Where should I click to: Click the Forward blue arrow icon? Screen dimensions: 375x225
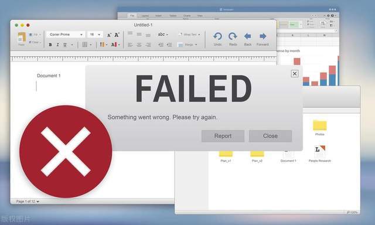262,36
